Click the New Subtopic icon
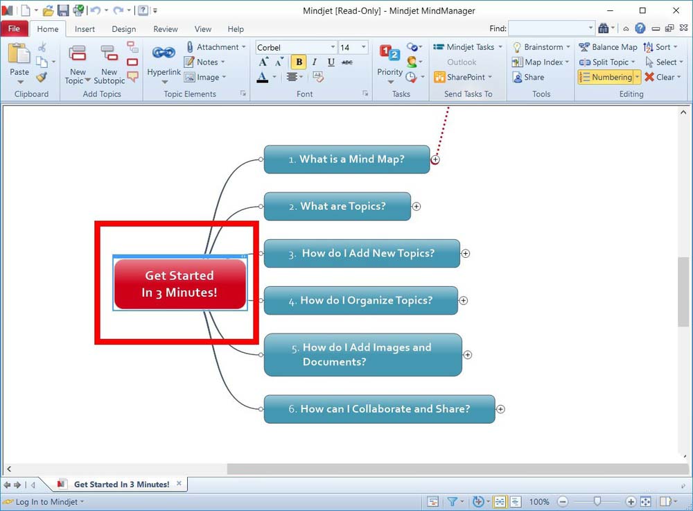 click(x=109, y=54)
